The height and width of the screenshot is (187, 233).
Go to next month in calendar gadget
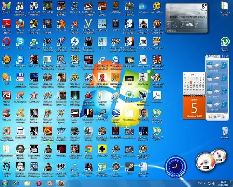pyautogui.click(x=203, y=74)
